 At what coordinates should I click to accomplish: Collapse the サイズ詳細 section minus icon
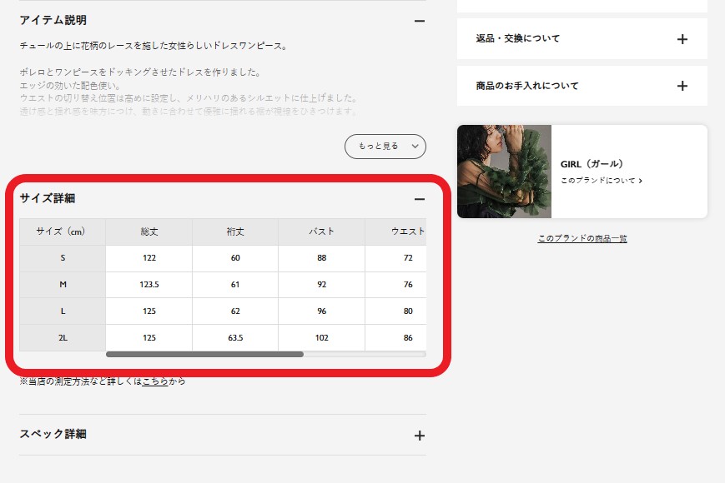[420, 199]
